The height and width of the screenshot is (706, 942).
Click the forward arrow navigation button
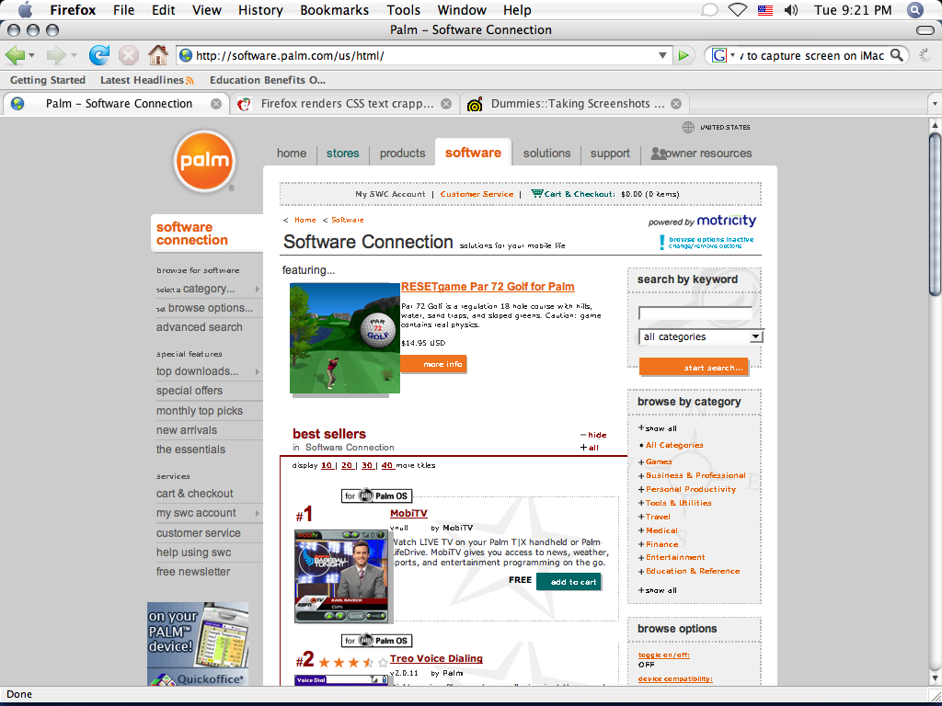tap(56, 56)
